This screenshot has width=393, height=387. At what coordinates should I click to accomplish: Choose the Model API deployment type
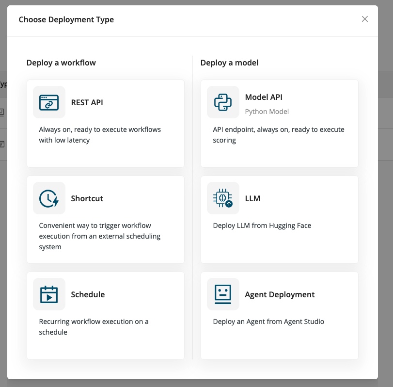pyautogui.click(x=280, y=123)
